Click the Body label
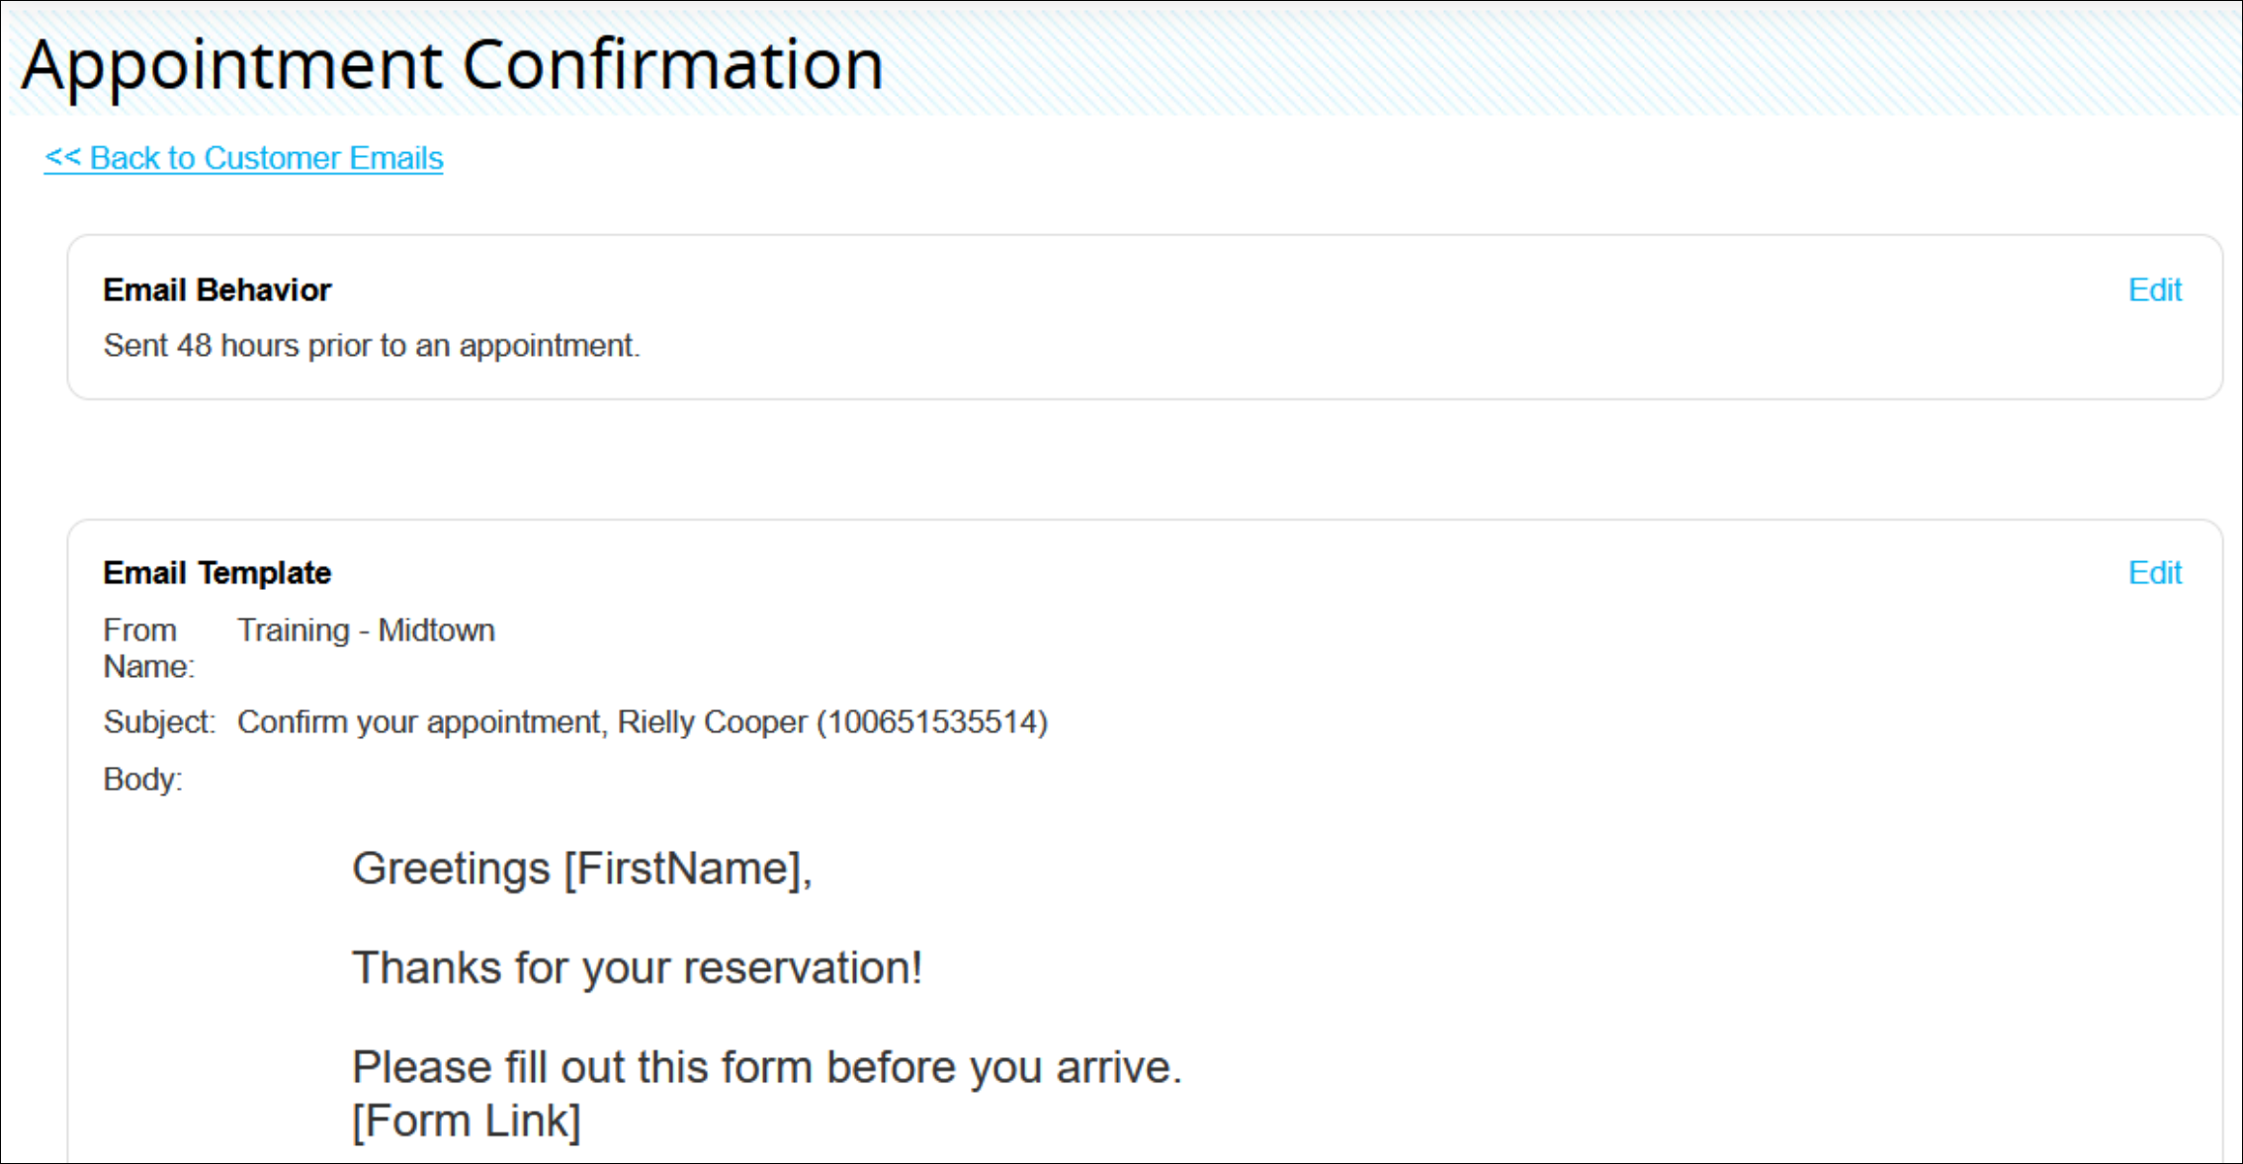The height and width of the screenshot is (1164, 2243). (x=142, y=780)
